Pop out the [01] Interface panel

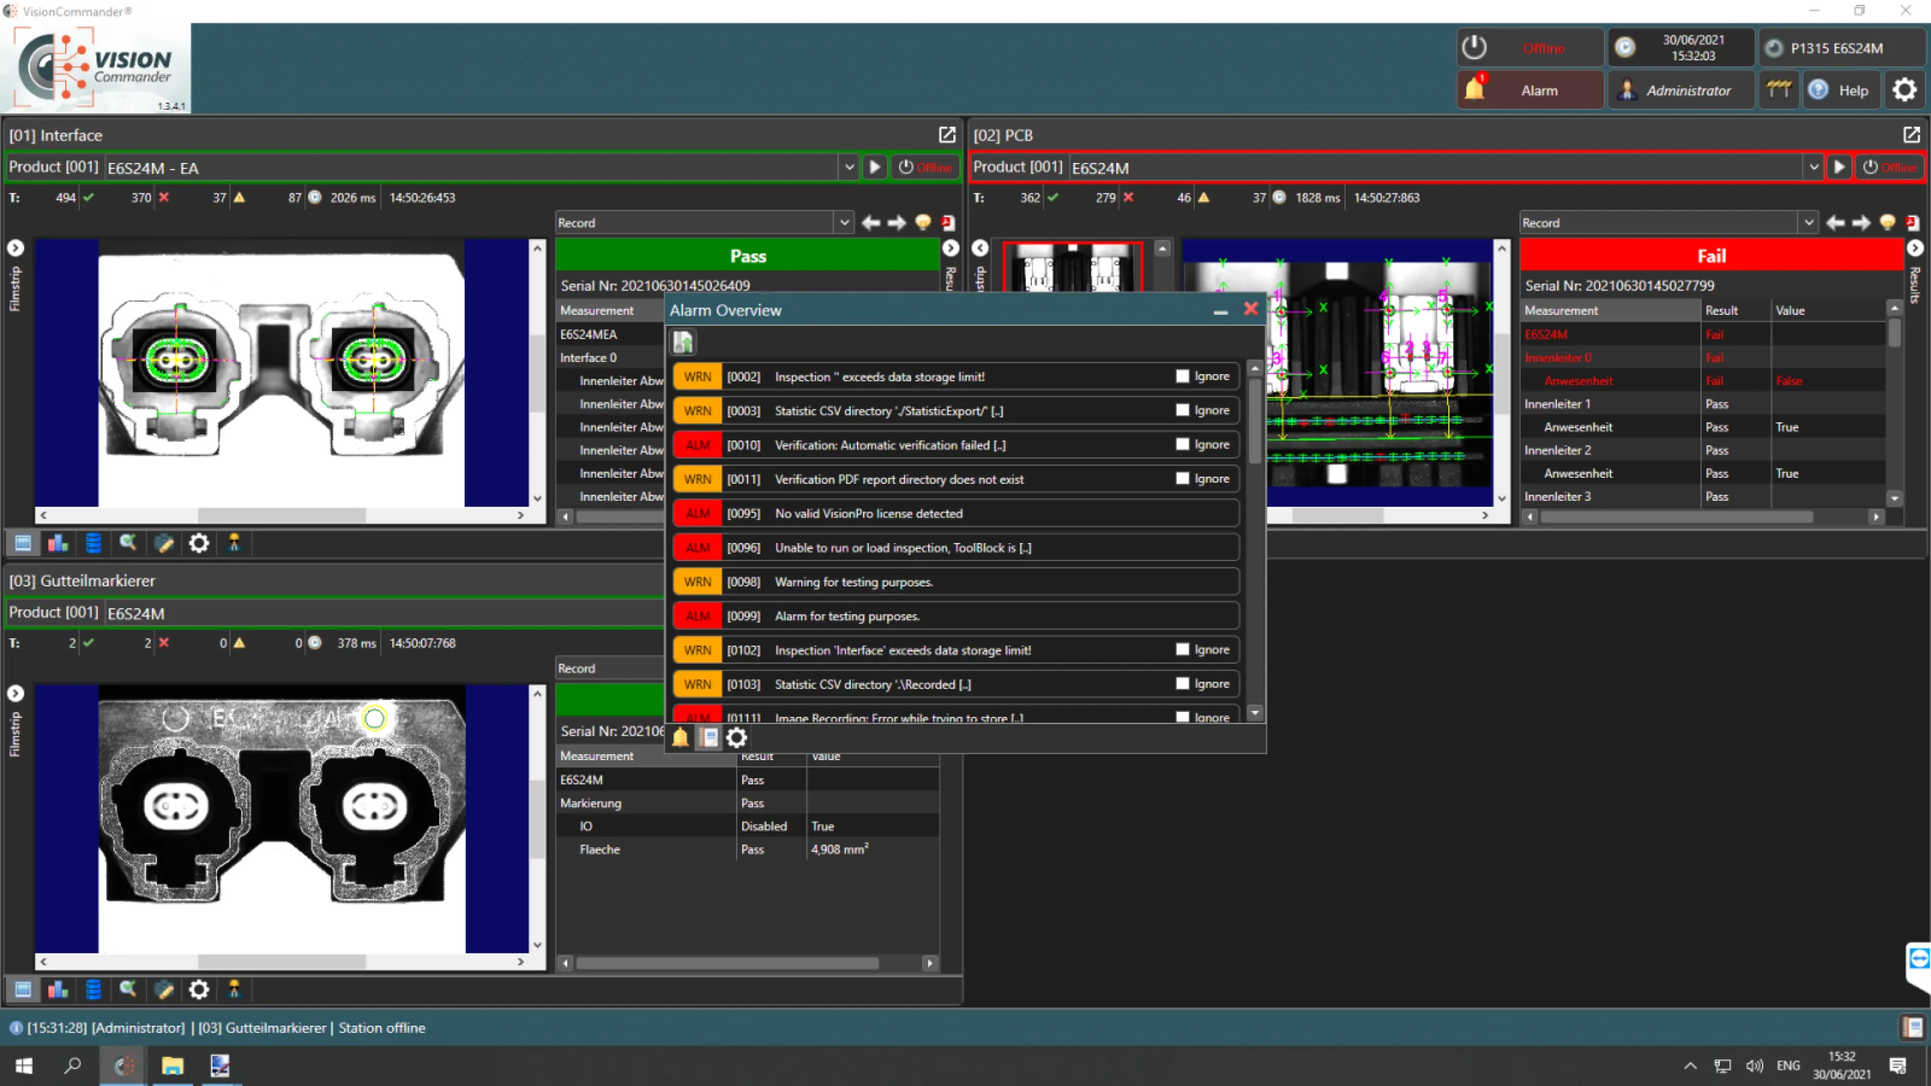pos(946,135)
